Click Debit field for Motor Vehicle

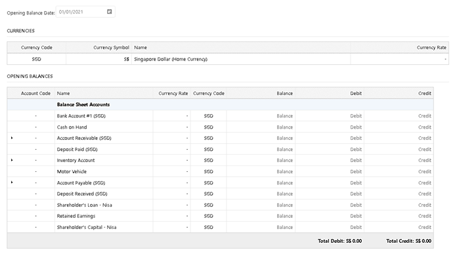click(x=330, y=171)
